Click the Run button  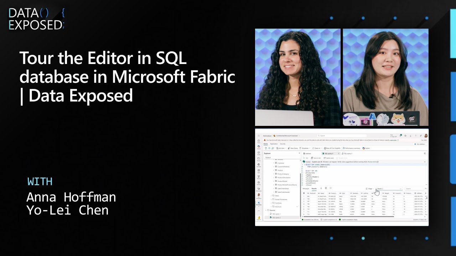point(306,158)
